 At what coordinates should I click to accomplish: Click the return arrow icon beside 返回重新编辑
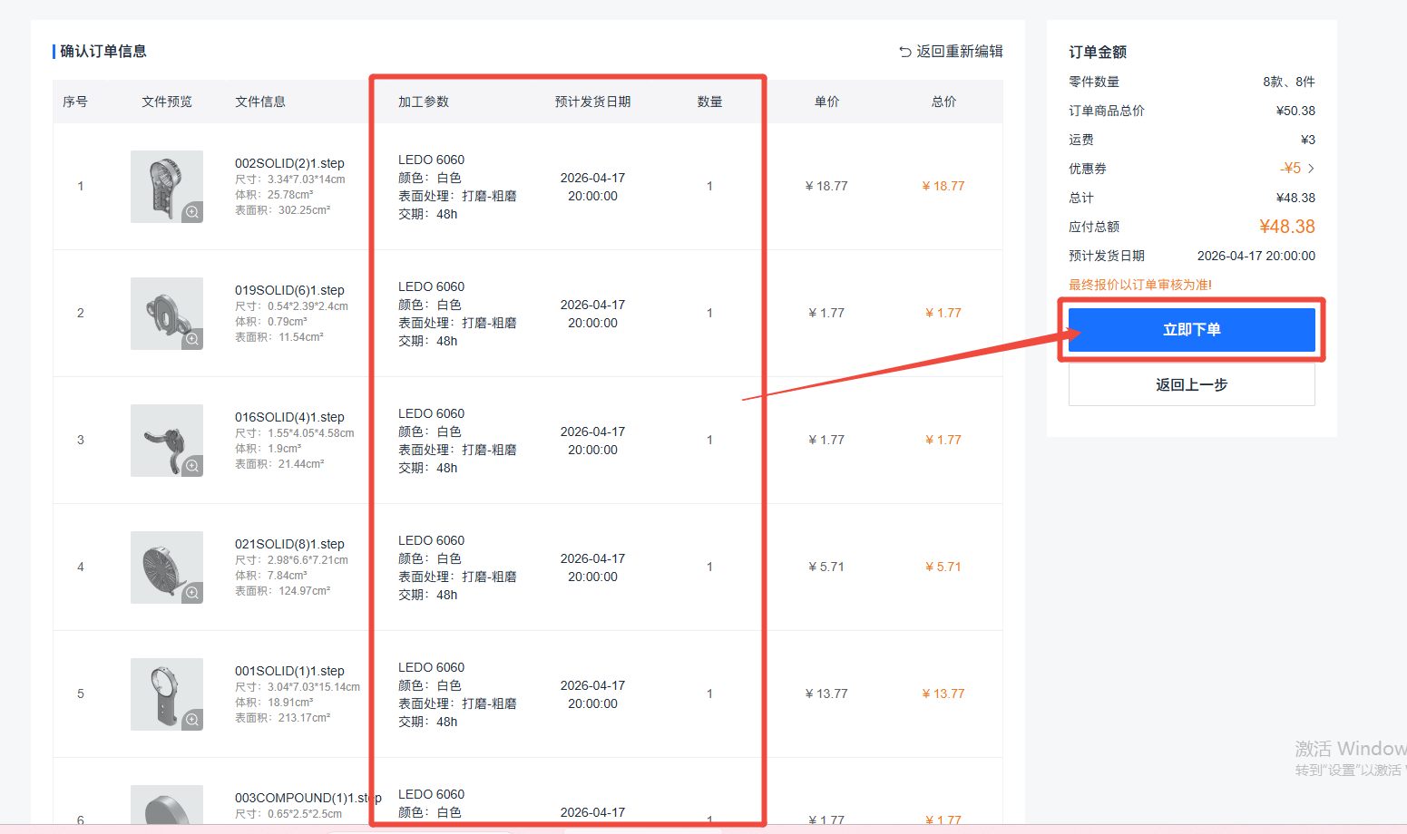(904, 52)
